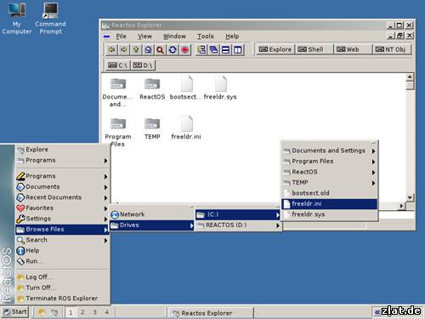Click Explore at top of Start menu
425x319 pixels.
click(62, 150)
